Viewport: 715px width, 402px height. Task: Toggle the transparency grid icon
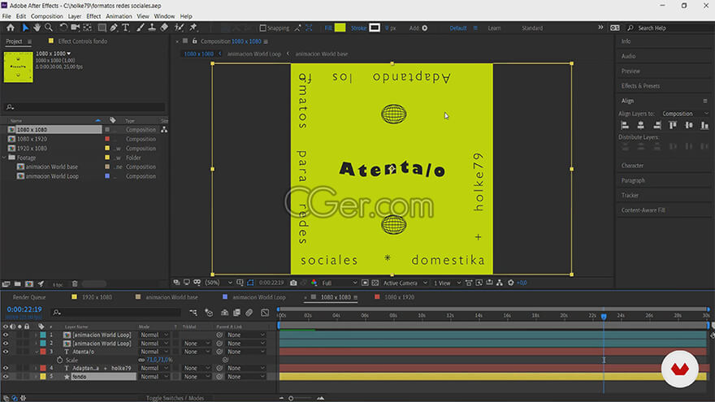[375, 283]
